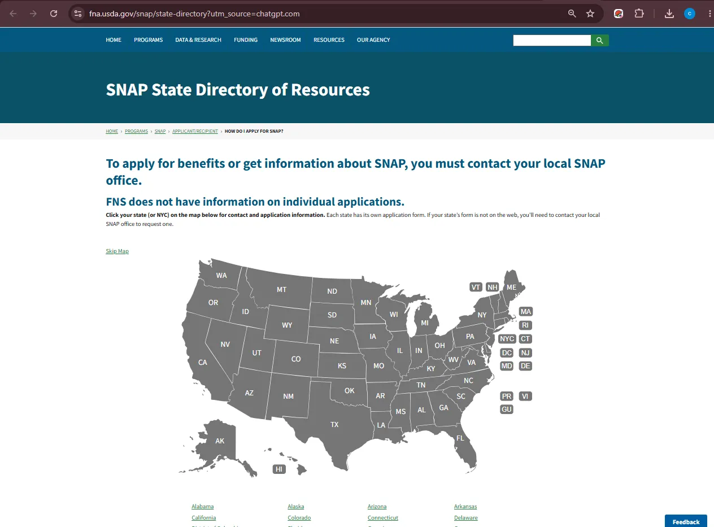Screen dimensions: 714x527
Task: Click the DE state label button
Action: coord(525,366)
